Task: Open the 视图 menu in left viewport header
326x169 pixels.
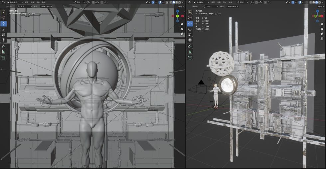Action: click(27, 2)
